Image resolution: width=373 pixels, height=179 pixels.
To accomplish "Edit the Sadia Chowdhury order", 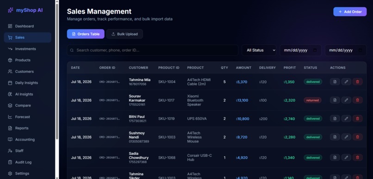I will tap(346, 157).
